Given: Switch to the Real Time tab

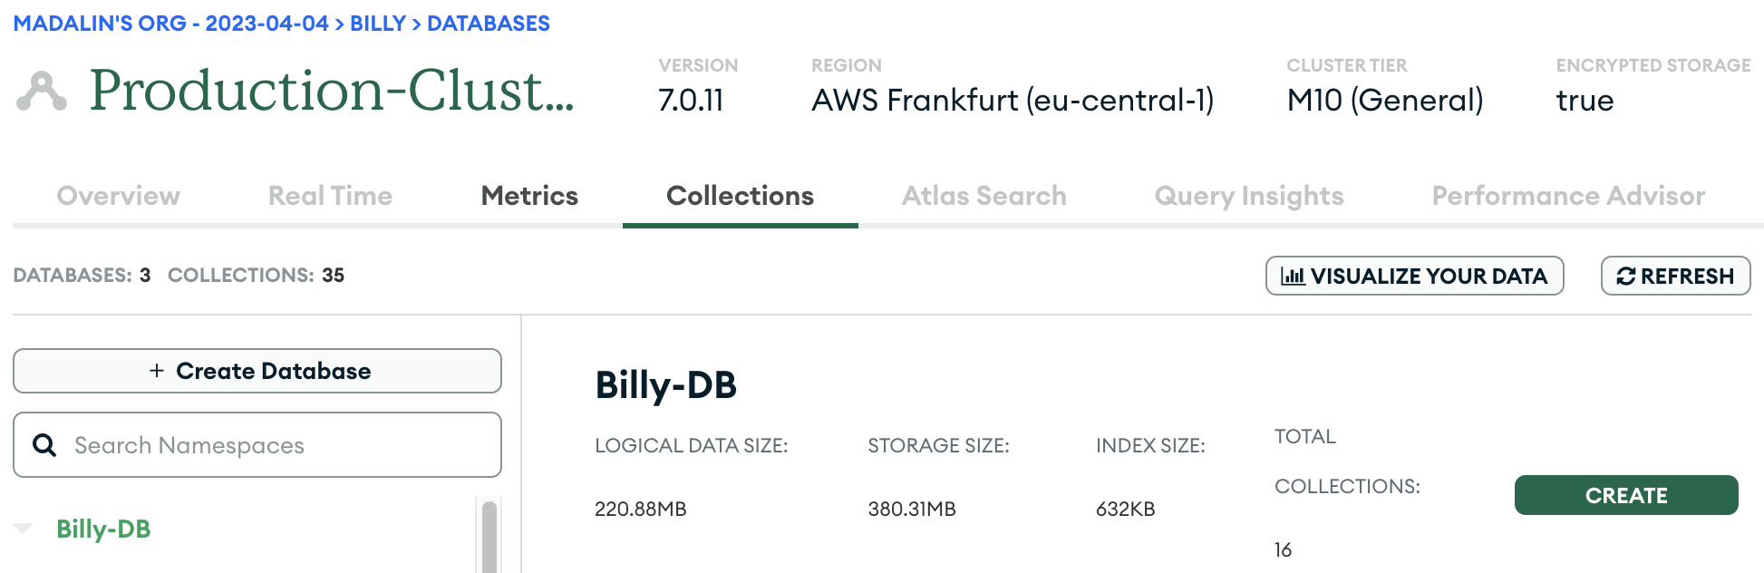Looking at the screenshot, I should click(330, 196).
